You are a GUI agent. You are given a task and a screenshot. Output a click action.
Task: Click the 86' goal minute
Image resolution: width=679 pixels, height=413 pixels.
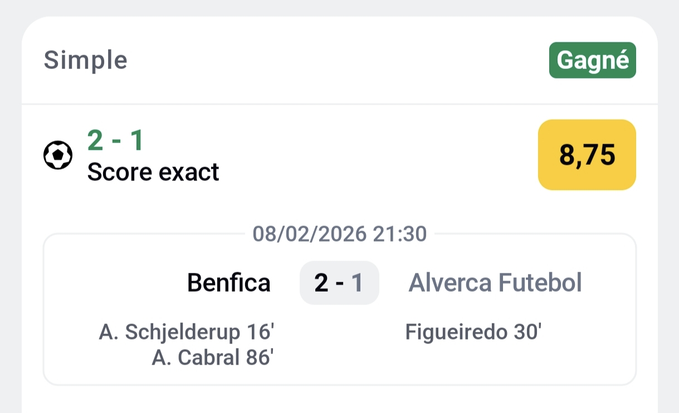click(259, 358)
